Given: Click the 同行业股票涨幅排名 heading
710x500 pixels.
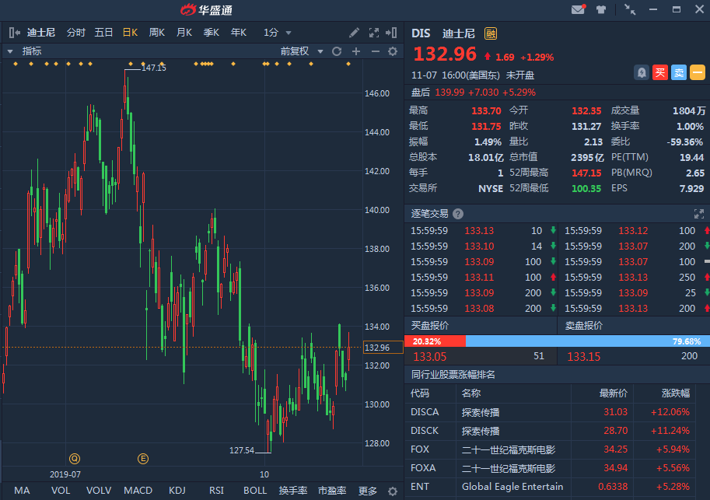Looking at the screenshot, I should (x=453, y=375).
